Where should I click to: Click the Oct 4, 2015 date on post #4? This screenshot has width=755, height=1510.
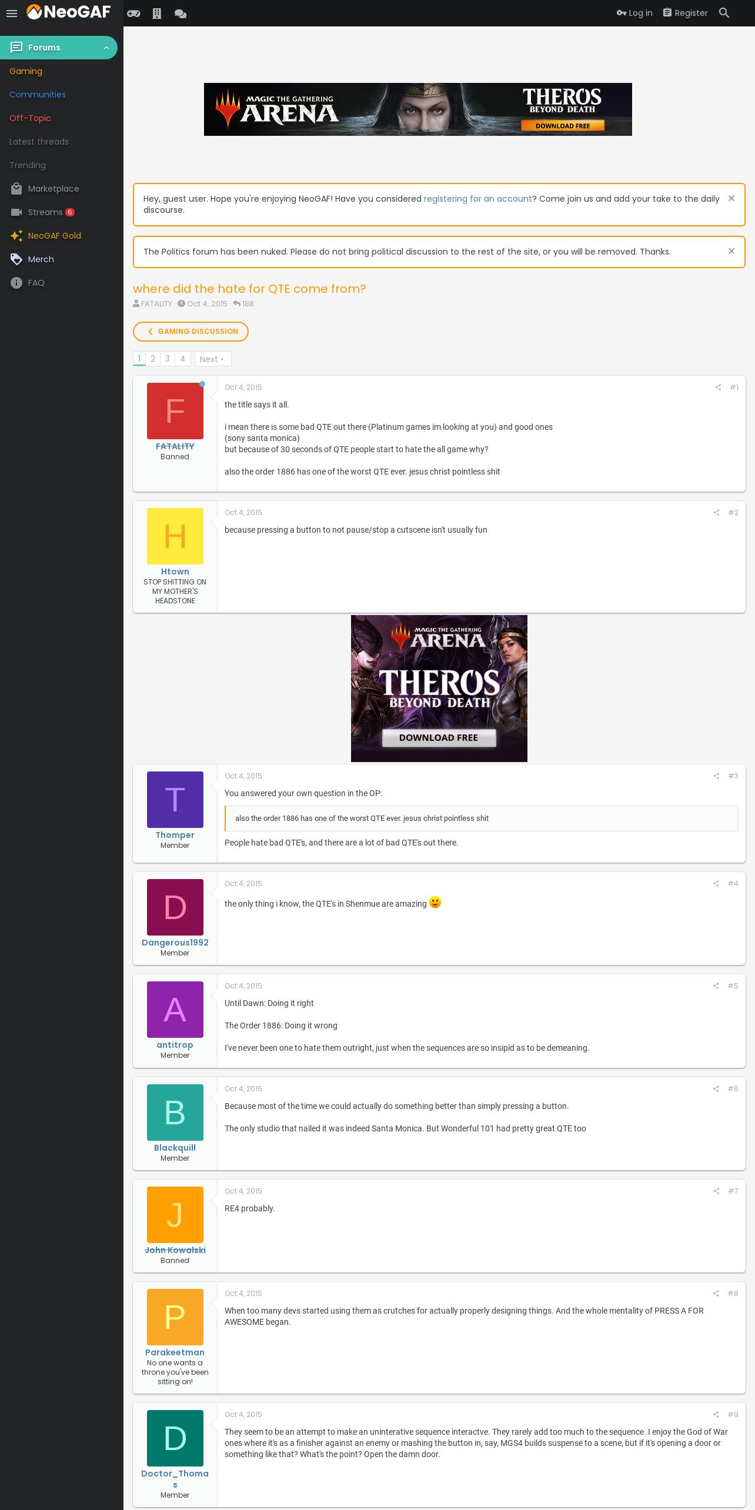click(243, 884)
